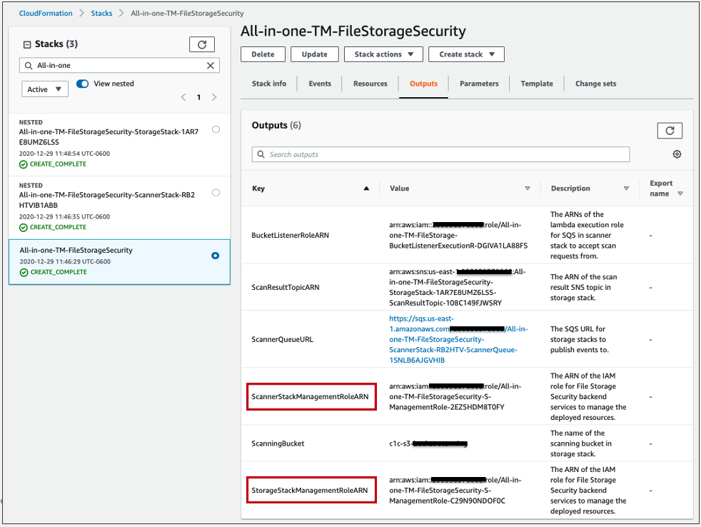The height and width of the screenshot is (527, 701).
Task: Click the ScannerStackManagementRoleARN key
Action: pyautogui.click(x=310, y=396)
